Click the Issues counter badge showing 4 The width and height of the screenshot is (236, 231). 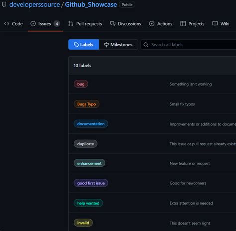pyautogui.click(x=57, y=24)
